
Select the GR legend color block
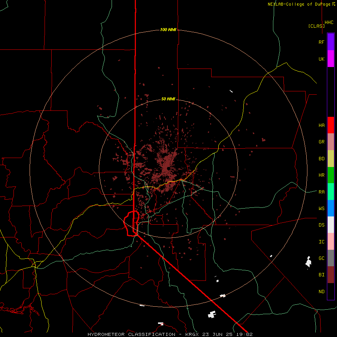(x=331, y=142)
